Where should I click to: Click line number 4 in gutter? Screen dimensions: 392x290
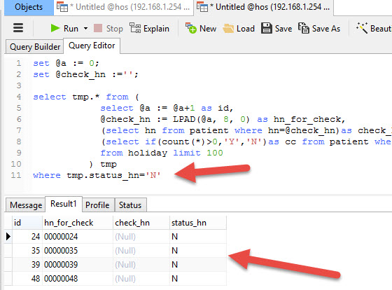click(19, 97)
